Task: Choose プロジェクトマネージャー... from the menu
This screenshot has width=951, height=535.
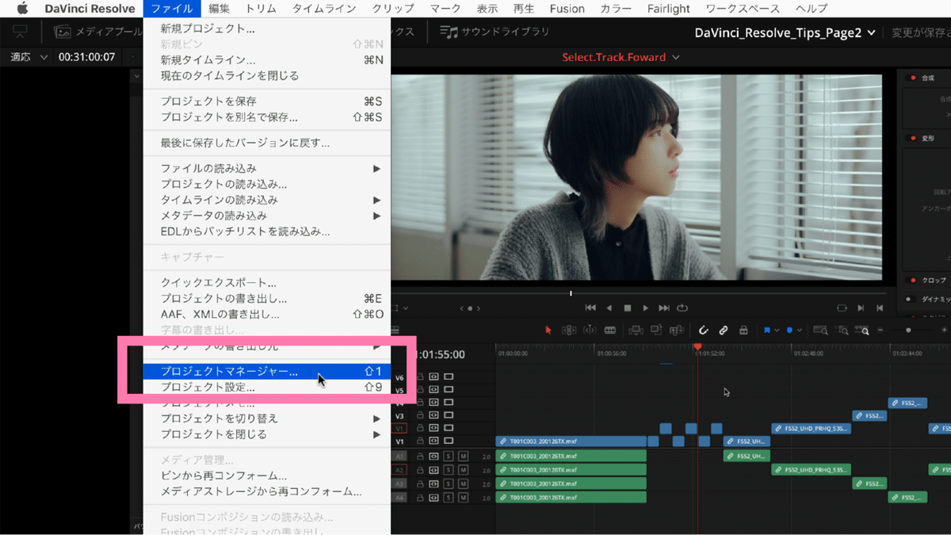Action: click(268, 371)
